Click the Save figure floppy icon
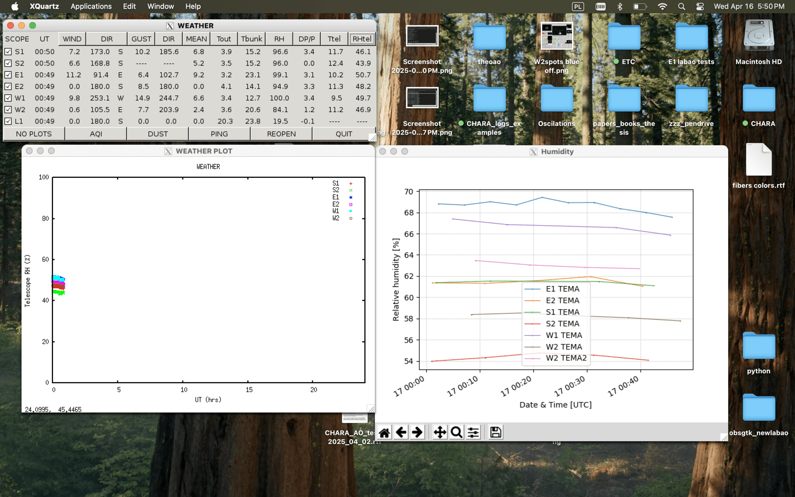This screenshot has width=795, height=497. (x=495, y=432)
